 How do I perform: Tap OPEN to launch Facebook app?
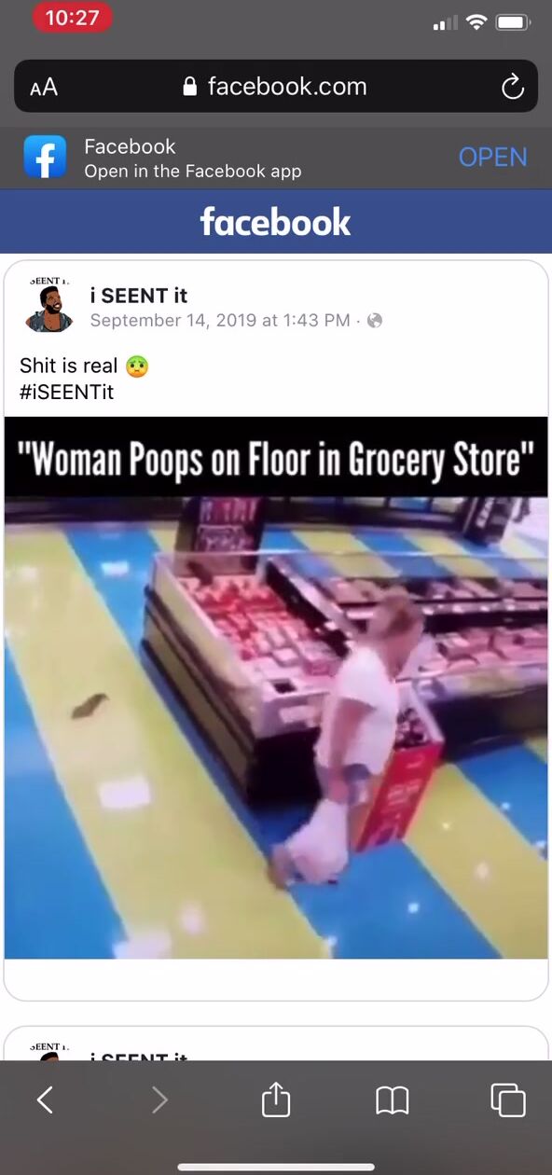[x=492, y=158]
